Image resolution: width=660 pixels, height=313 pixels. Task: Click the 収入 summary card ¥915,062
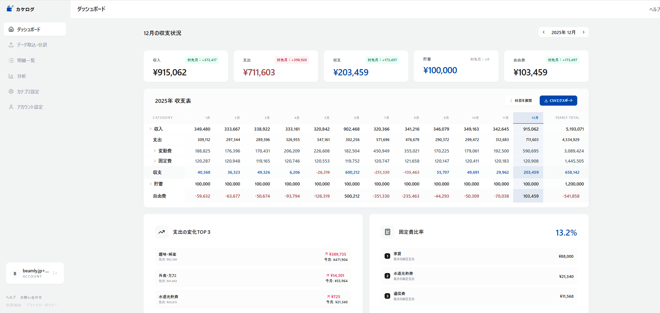point(186,66)
